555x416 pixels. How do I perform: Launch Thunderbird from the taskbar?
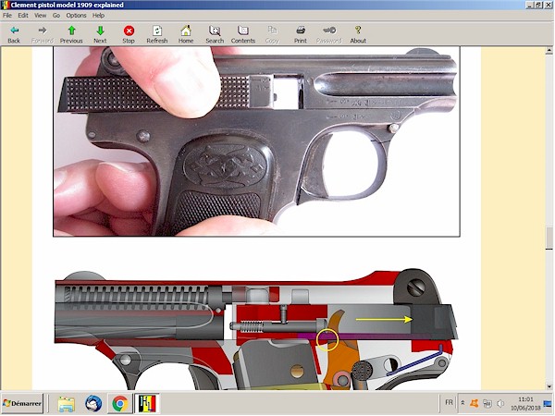(93, 404)
